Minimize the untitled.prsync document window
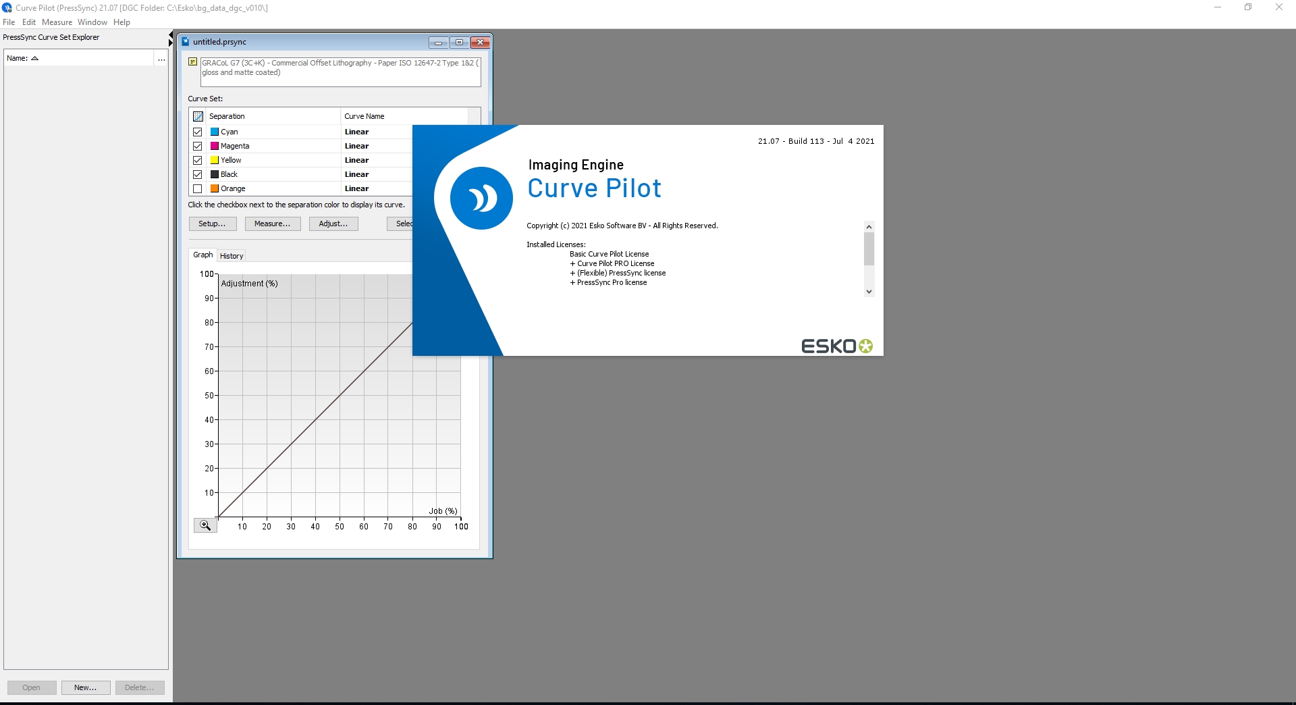 (438, 43)
